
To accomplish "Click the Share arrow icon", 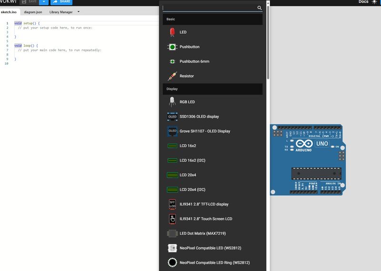I will point(55,1).
